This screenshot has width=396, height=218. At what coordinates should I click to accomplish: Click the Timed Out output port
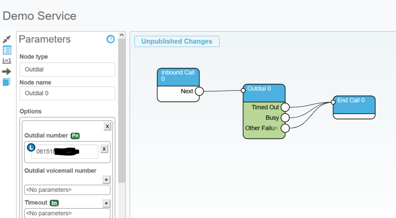click(285, 107)
